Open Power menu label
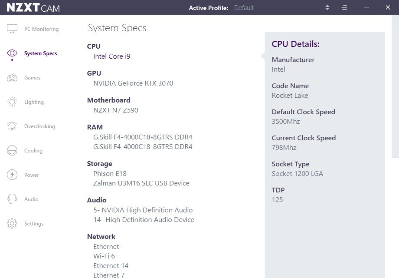The height and width of the screenshot is (278, 399). click(32, 175)
